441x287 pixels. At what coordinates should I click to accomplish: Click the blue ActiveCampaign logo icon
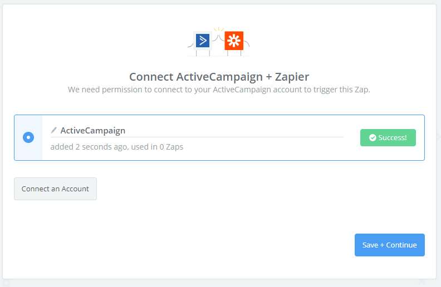pyautogui.click(x=203, y=41)
